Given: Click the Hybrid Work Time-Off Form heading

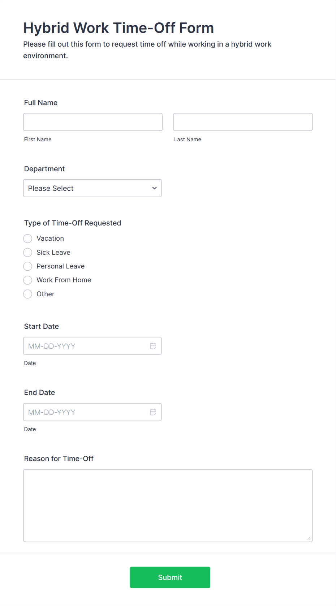Looking at the screenshot, I should click(119, 27).
